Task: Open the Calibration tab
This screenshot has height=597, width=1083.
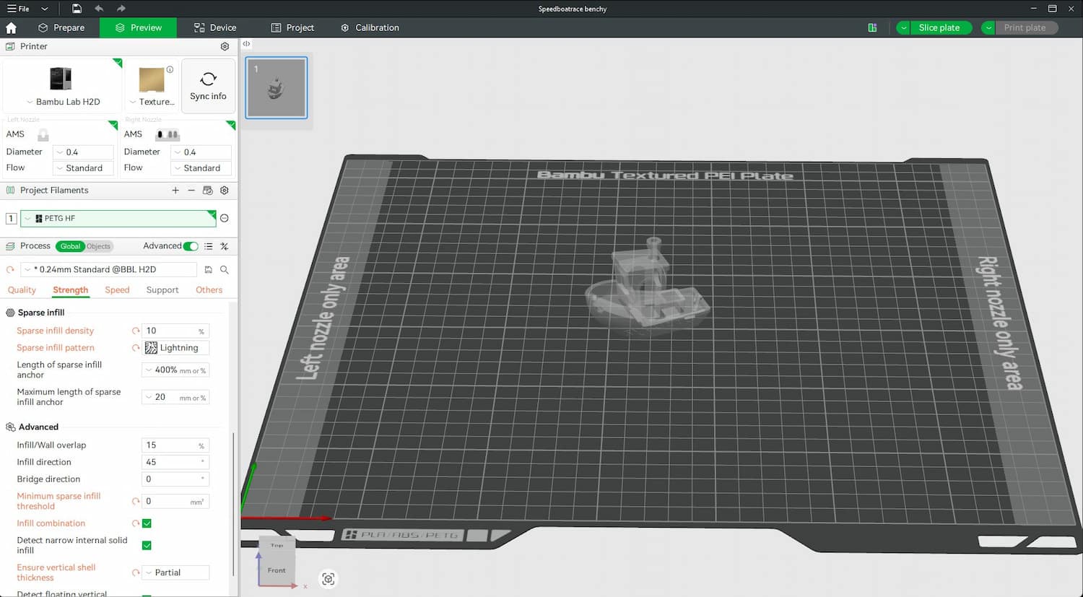Action: [370, 27]
